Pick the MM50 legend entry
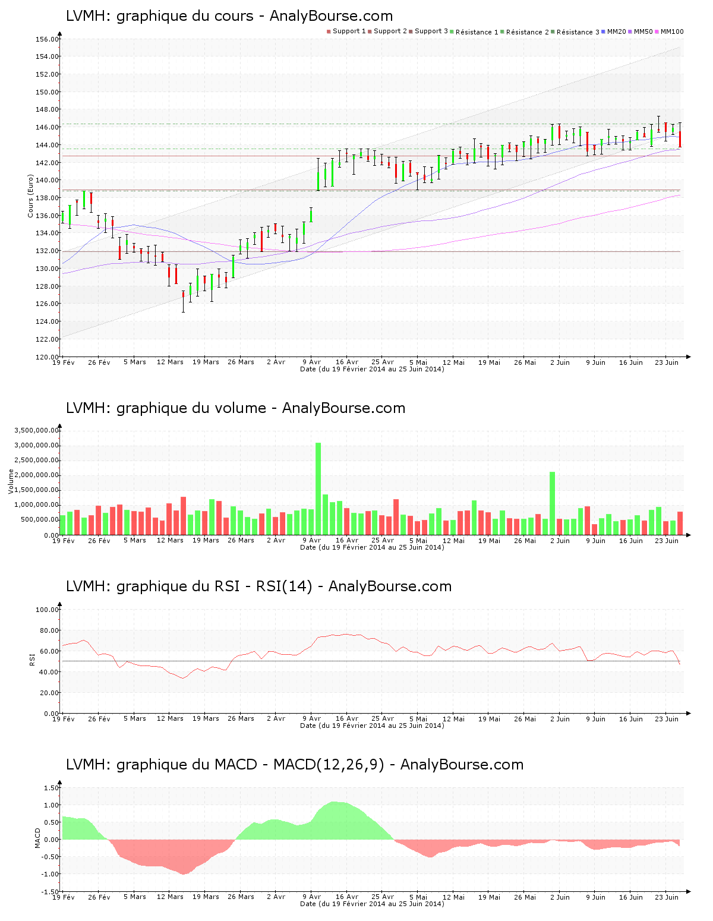Screen dimensions: 713x921 point(641,31)
